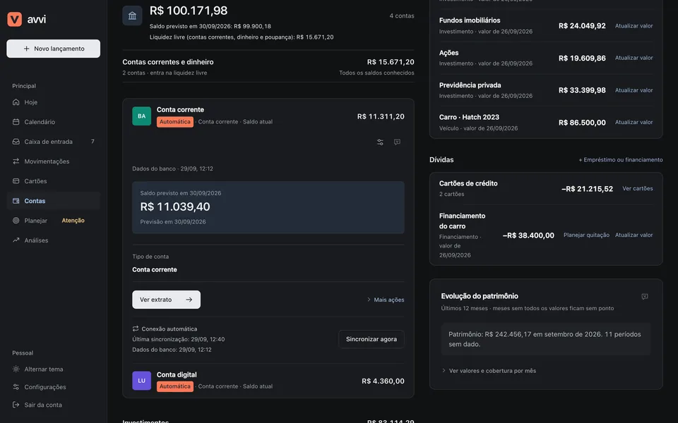Collapse the Conta corrente account header
Viewport: 678px width, 423px height.
coord(268,116)
